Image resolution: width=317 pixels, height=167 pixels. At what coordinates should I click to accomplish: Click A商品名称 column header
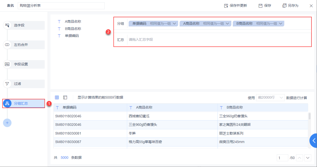pos(172,108)
